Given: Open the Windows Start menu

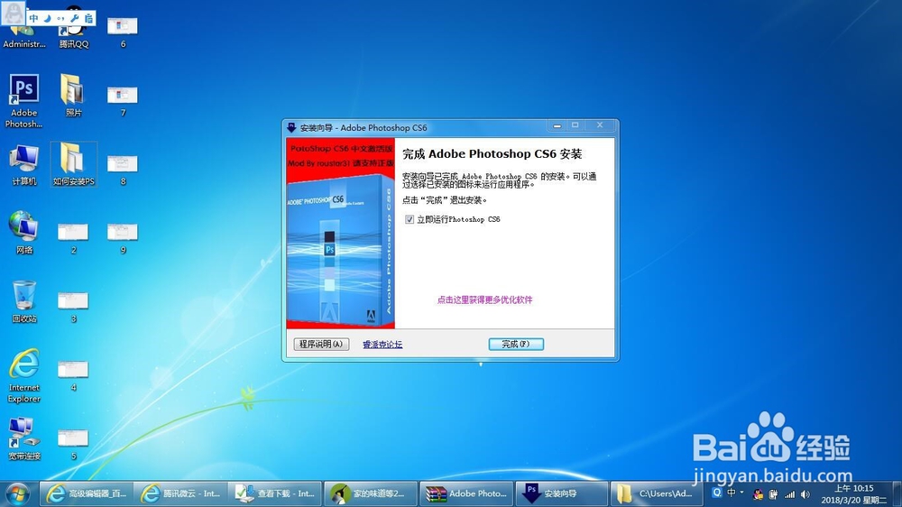Looking at the screenshot, I should 17,493.
